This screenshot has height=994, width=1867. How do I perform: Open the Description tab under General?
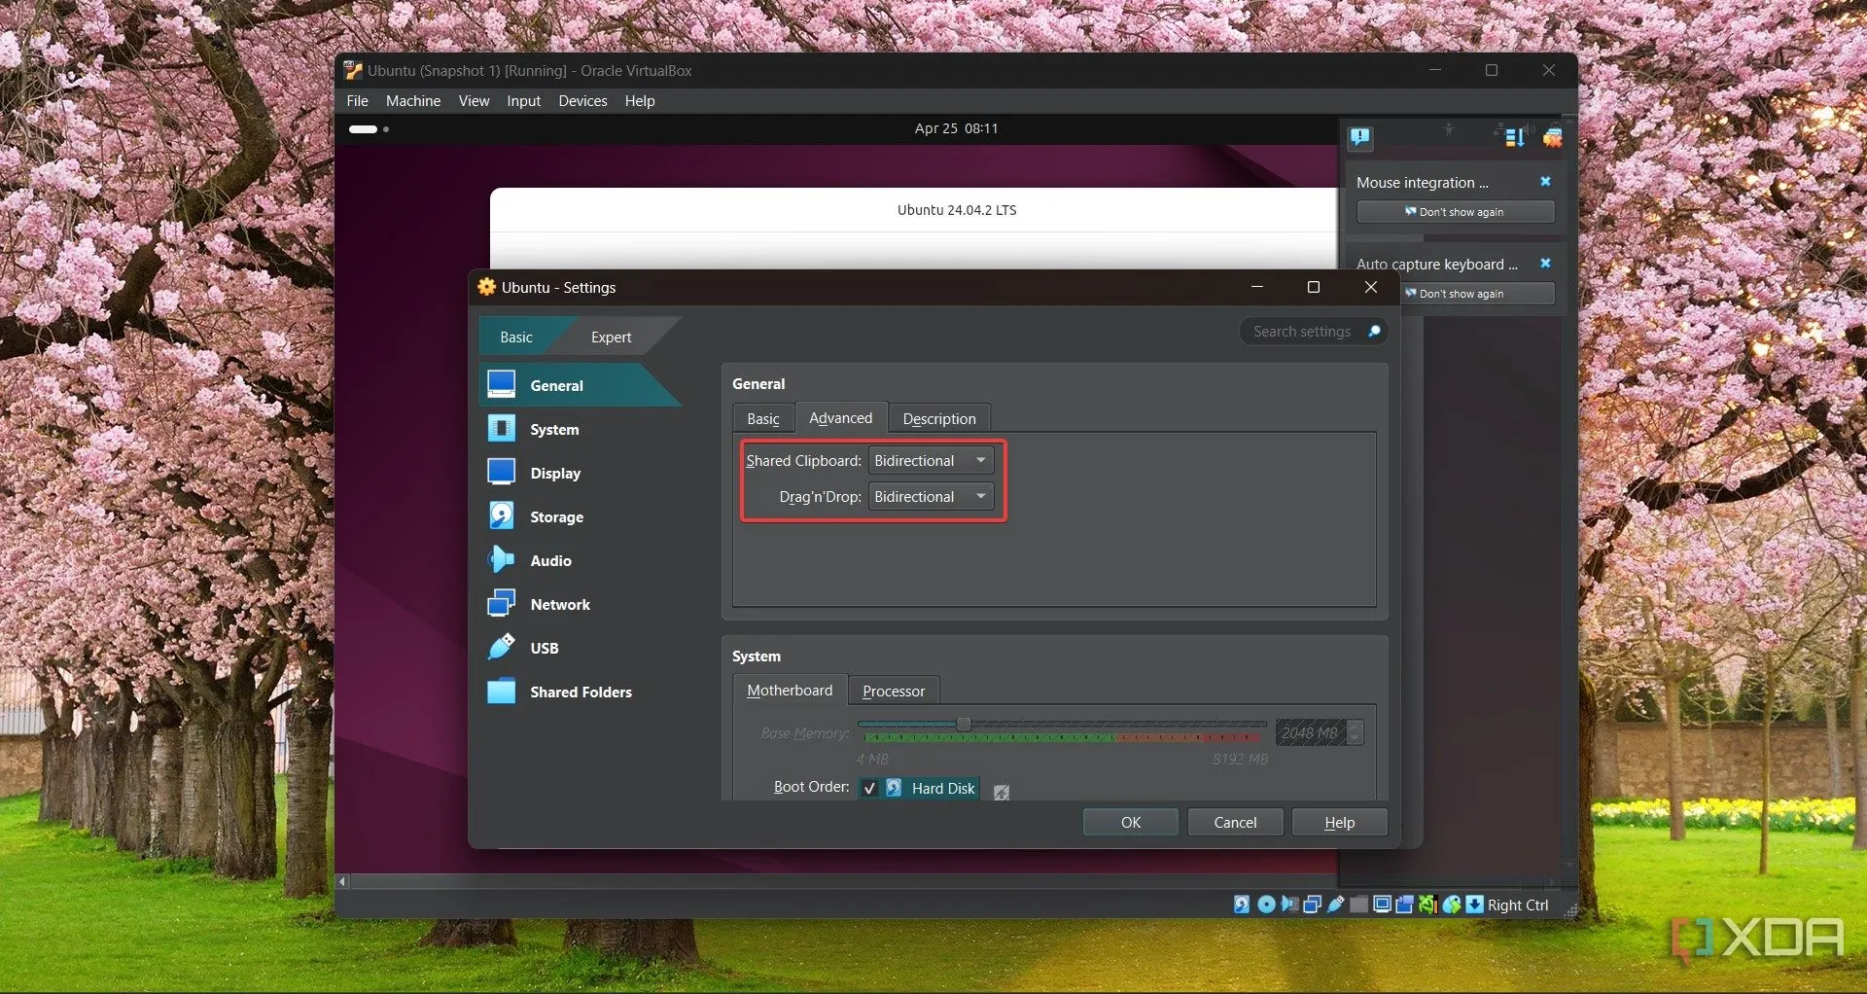pyautogui.click(x=939, y=419)
